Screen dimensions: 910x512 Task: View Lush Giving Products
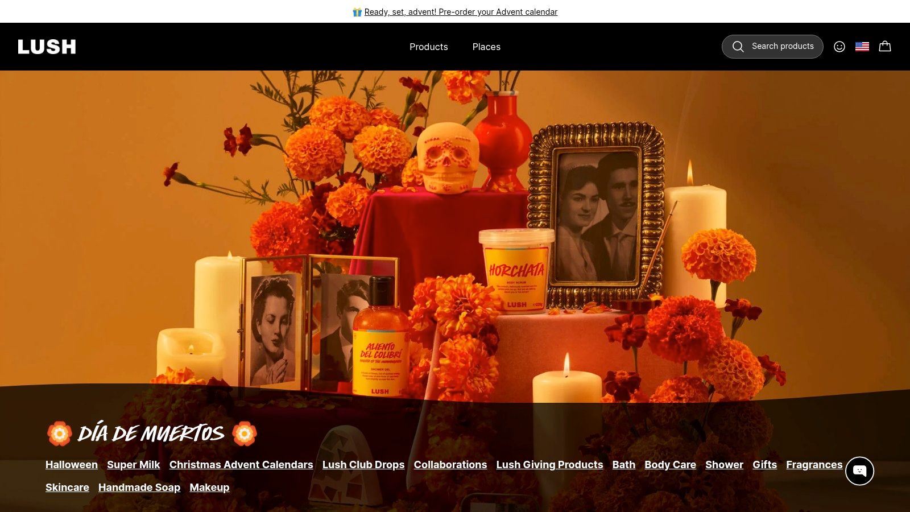coord(550,465)
